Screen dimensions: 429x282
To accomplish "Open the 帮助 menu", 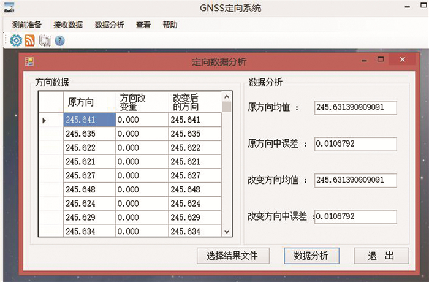I will (170, 25).
